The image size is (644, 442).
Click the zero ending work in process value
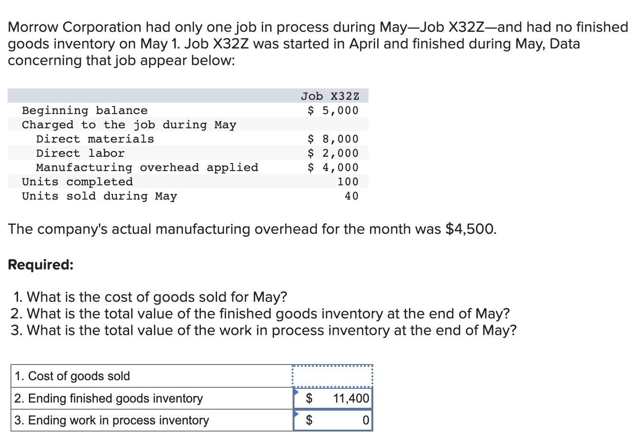click(x=365, y=420)
